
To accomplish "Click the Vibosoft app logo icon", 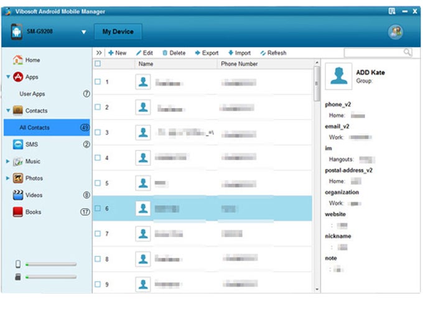I will tap(8, 11).
